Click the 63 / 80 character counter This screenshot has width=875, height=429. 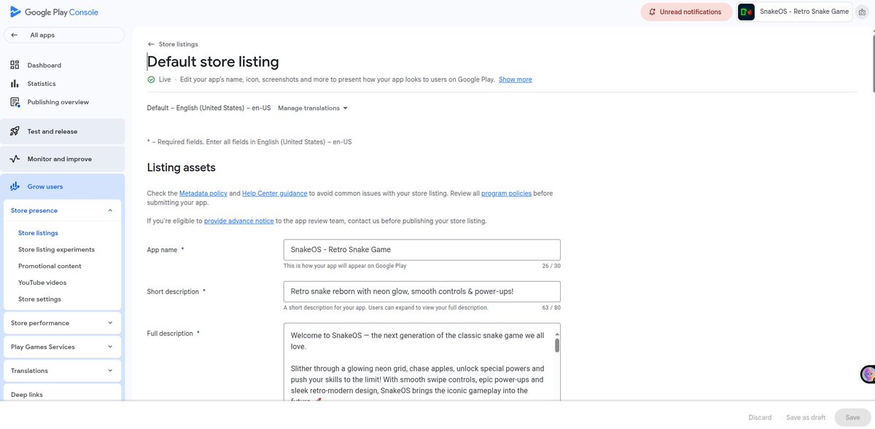point(551,307)
